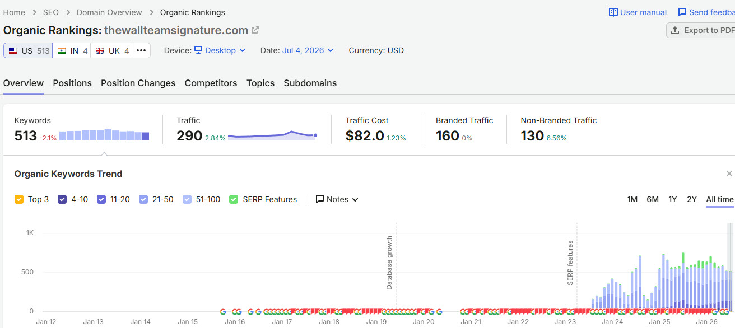Image resolution: width=735 pixels, height=328 pixels.
Task: Click the Traffic Cost $82.0 value
Action: pyautogui.click(x=365, y=136)
